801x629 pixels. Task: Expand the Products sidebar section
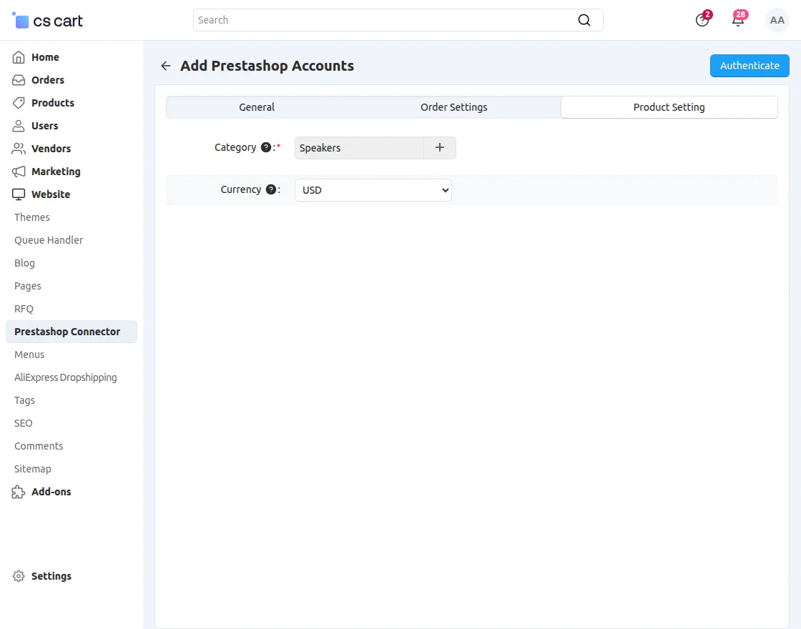coord(52,103)
